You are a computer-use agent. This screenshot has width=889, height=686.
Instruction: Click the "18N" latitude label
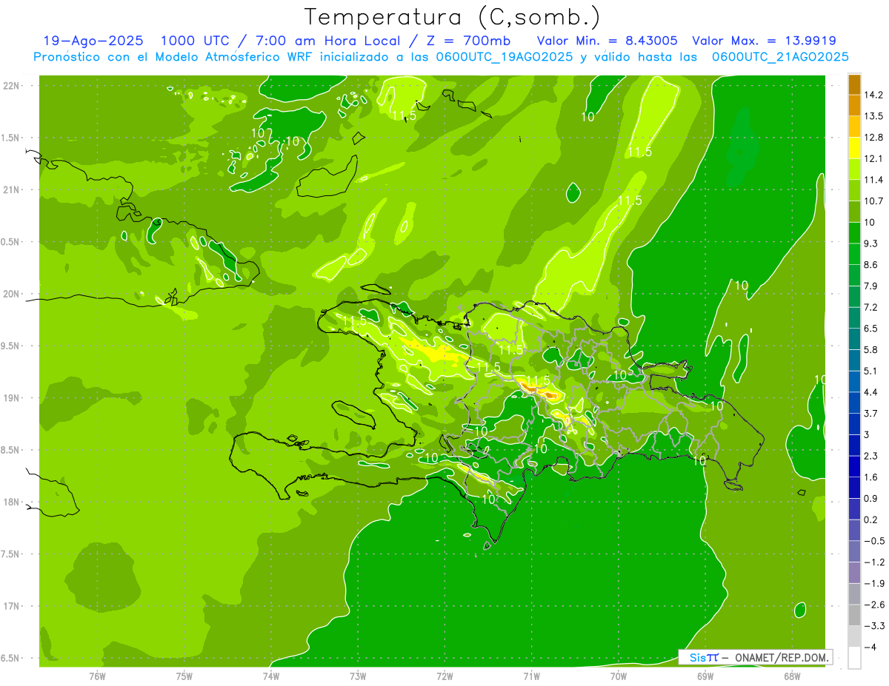pos(13,502)
